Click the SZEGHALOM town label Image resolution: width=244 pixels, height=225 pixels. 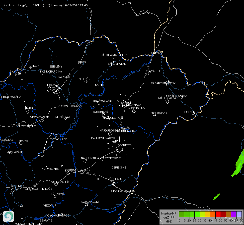point(90,202)
